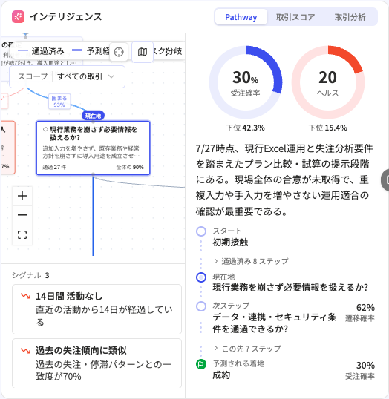Click the 現在地 badge above the node

pos(93,116)
